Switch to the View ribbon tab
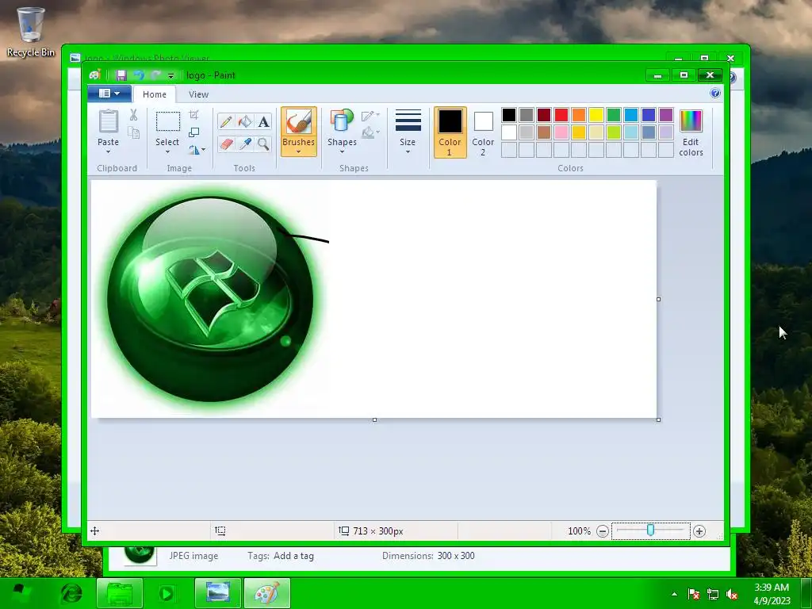This screenshot has width=812, height=609. (x=198, y=94)
